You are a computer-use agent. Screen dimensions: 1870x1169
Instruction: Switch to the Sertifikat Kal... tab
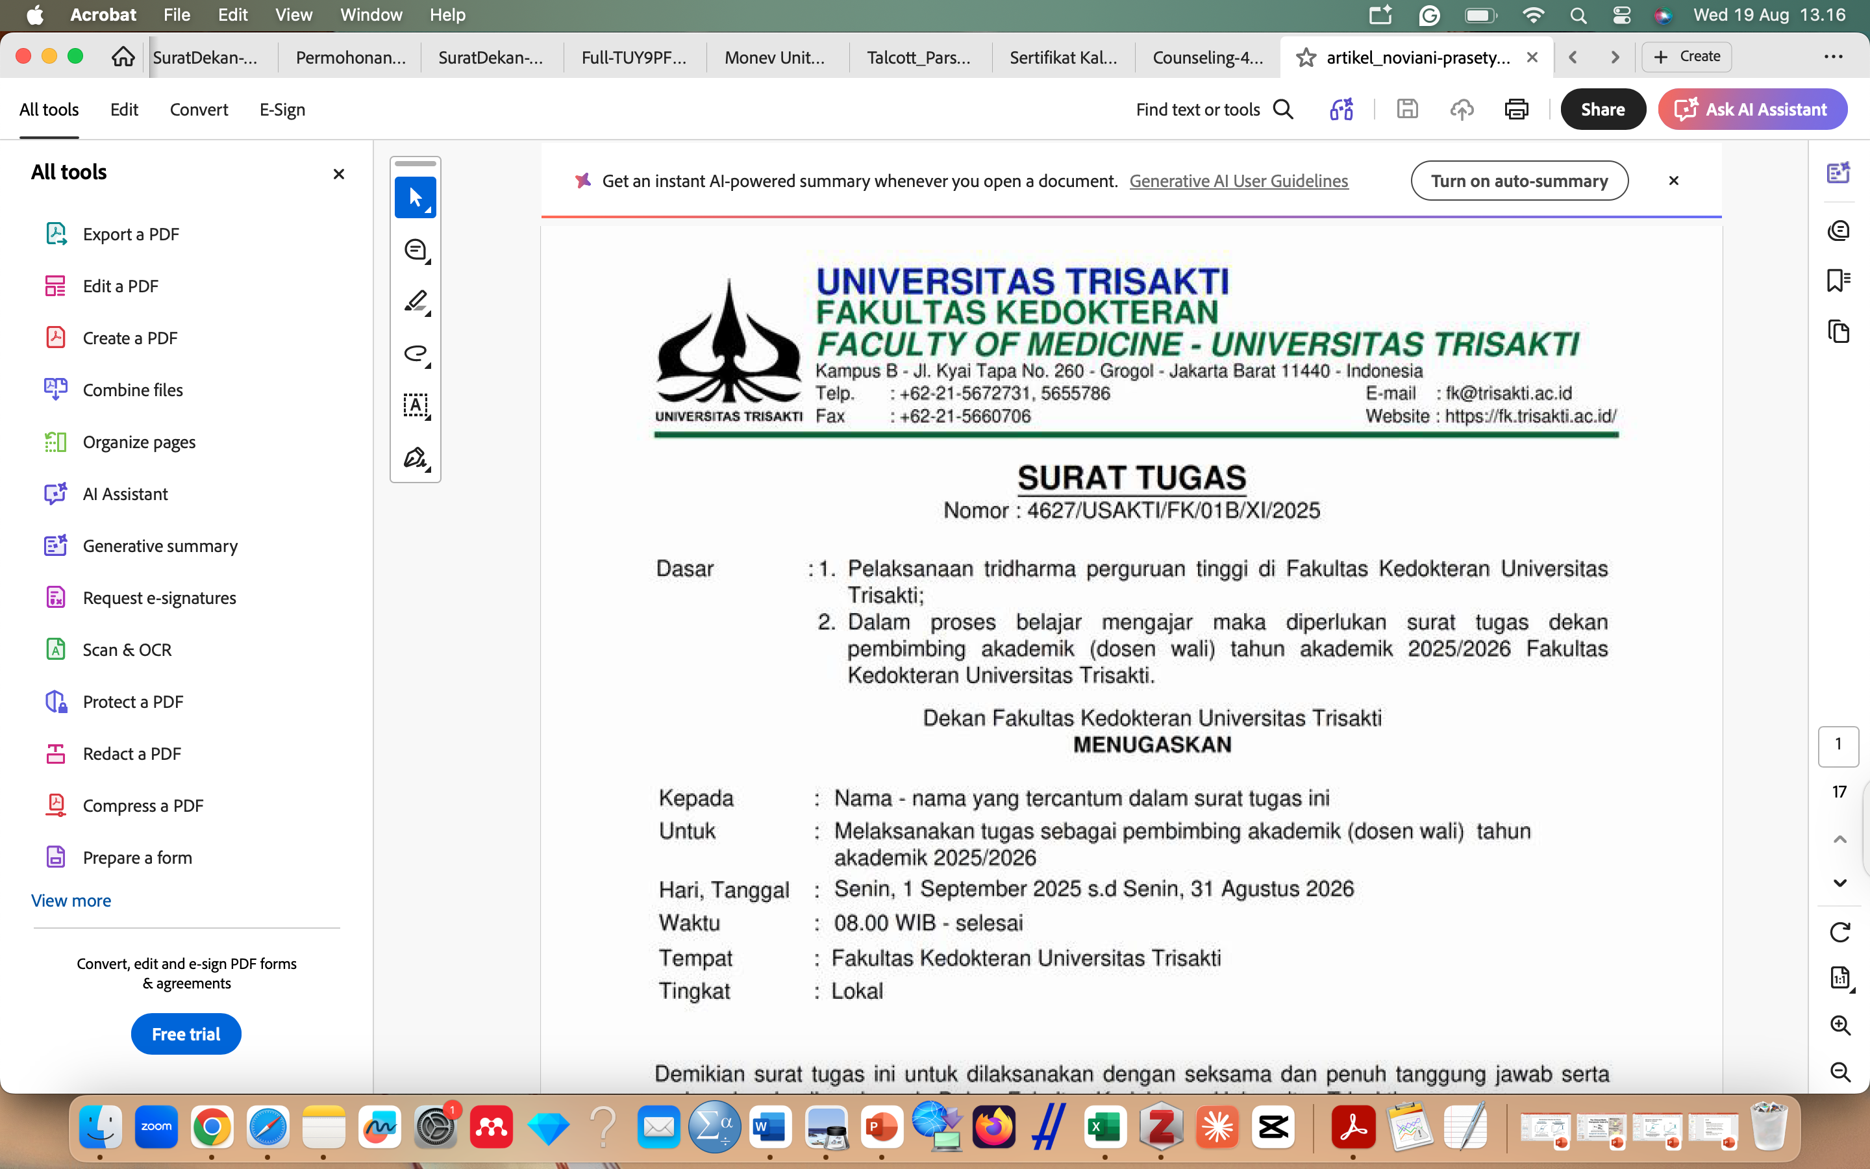[x=1064, y=57]
